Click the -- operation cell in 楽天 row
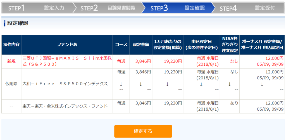This screenshot has height=140, width=286. pos(11,106)
